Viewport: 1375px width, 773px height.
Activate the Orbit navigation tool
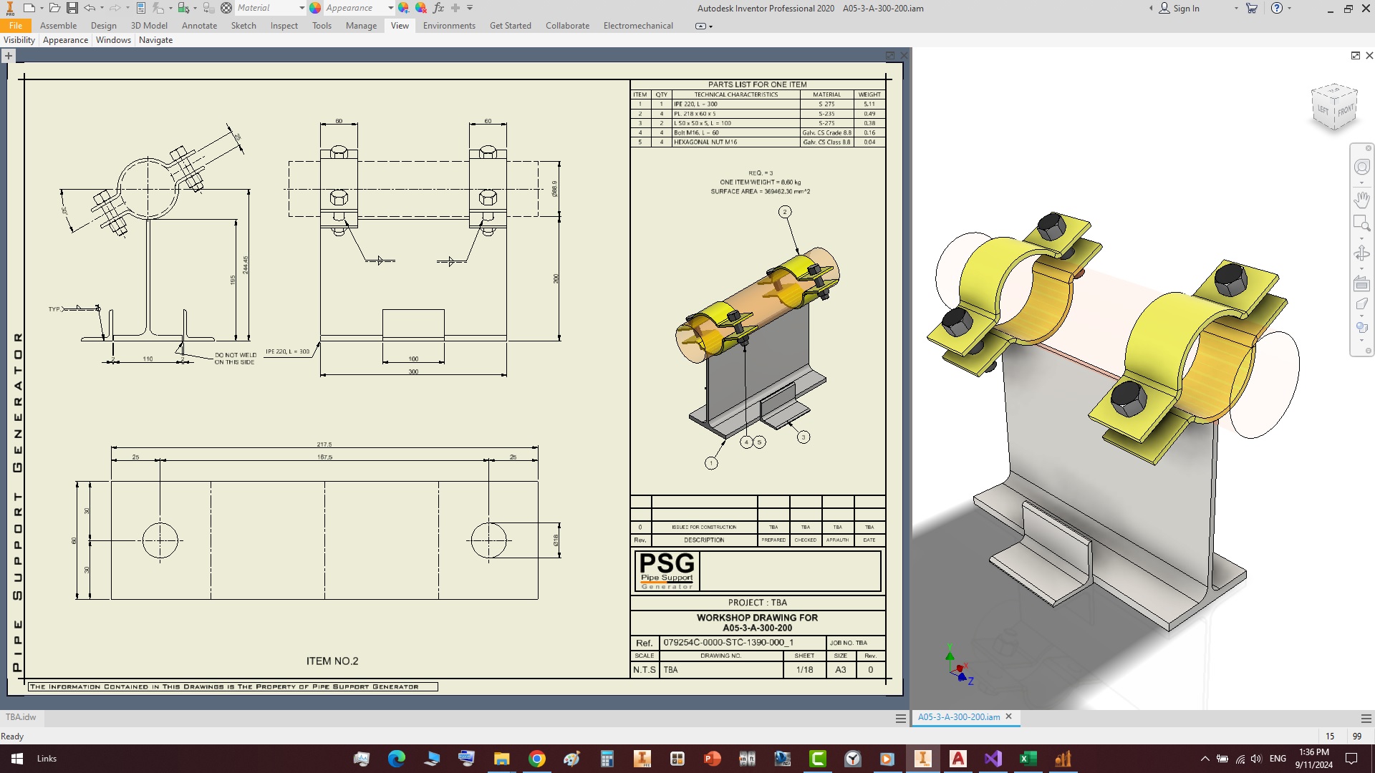pos(1361,253)
